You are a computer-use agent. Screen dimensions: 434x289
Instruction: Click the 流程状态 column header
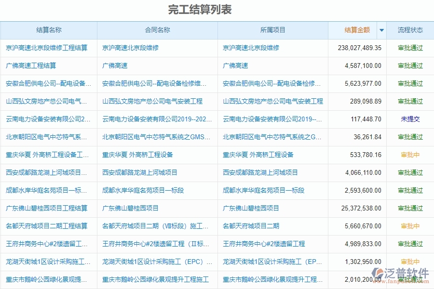[410, 30]
